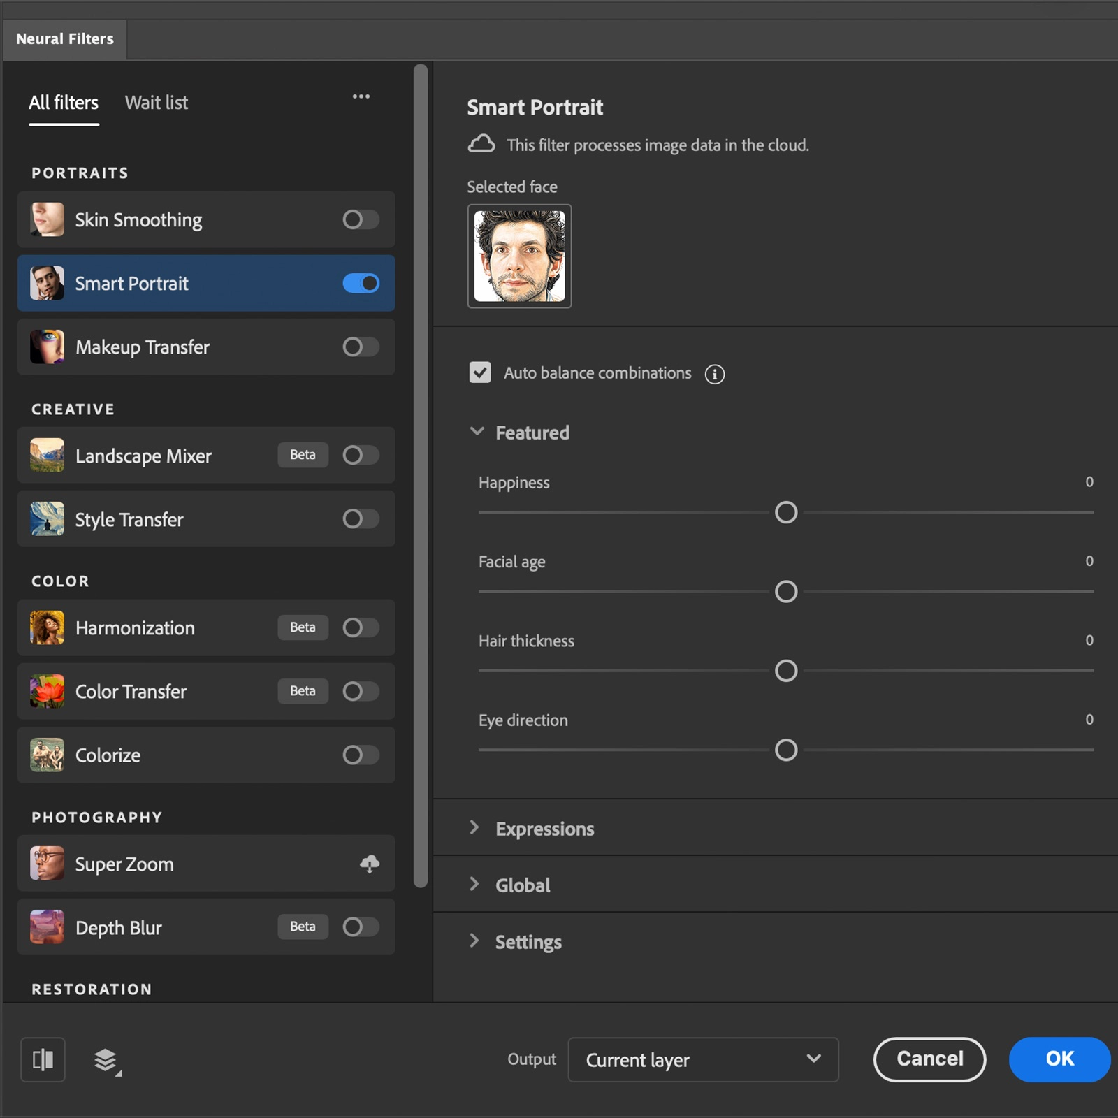Select the detected face thumbnail
Image resolution: width=1118 pixels, height=1118 pixels.
[519, 256]
